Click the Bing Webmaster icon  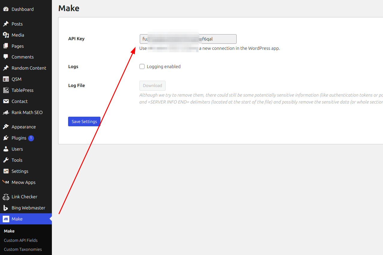[x=6, y=208]
